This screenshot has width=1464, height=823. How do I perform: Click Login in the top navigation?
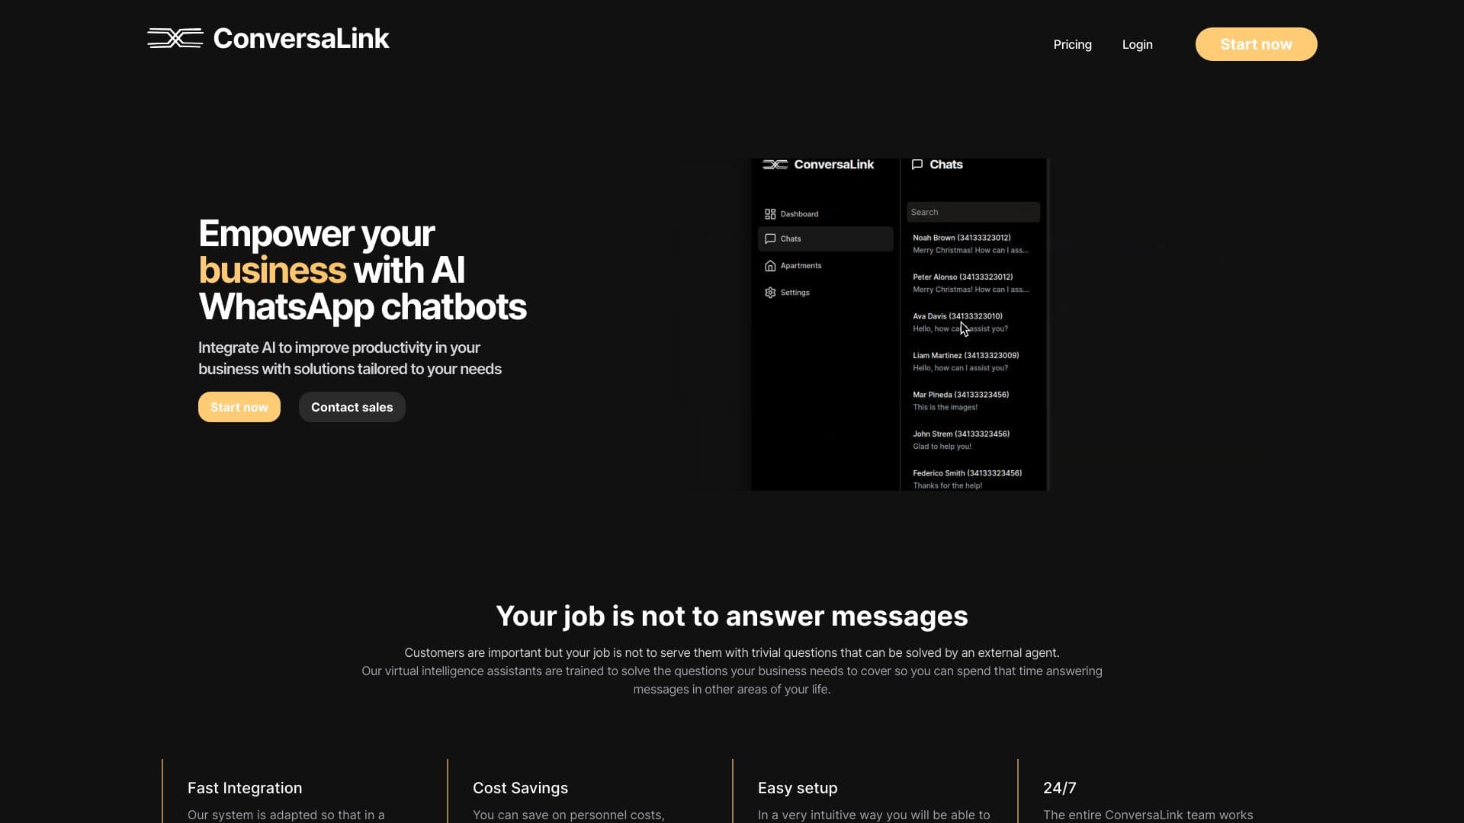point(1137,44)
